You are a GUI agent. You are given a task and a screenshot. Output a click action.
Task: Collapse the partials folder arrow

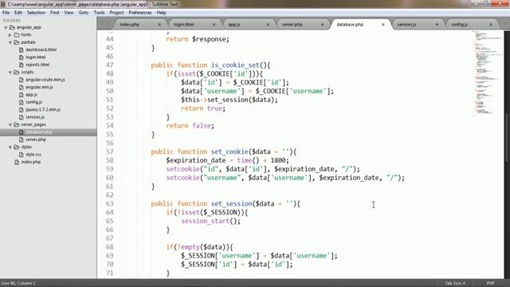pyautogui.click(x=10, y=42)
